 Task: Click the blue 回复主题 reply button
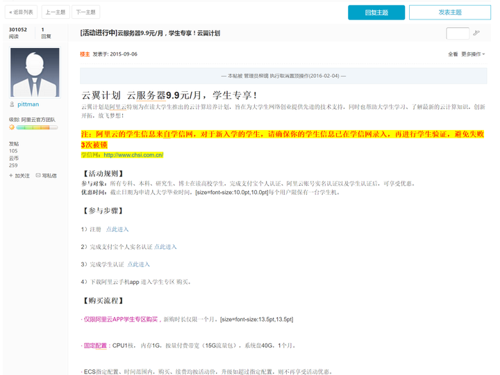coord(376,13)
